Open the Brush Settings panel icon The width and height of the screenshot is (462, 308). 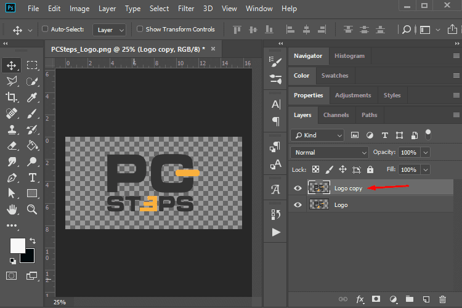coord(275,62)
